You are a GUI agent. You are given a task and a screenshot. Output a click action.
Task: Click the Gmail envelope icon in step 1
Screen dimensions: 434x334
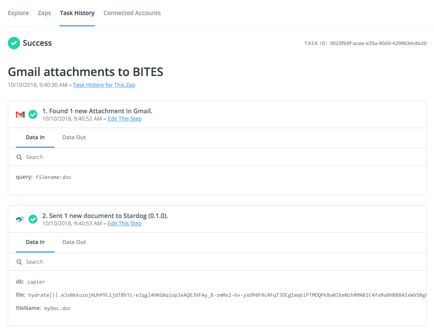point(20,114)
